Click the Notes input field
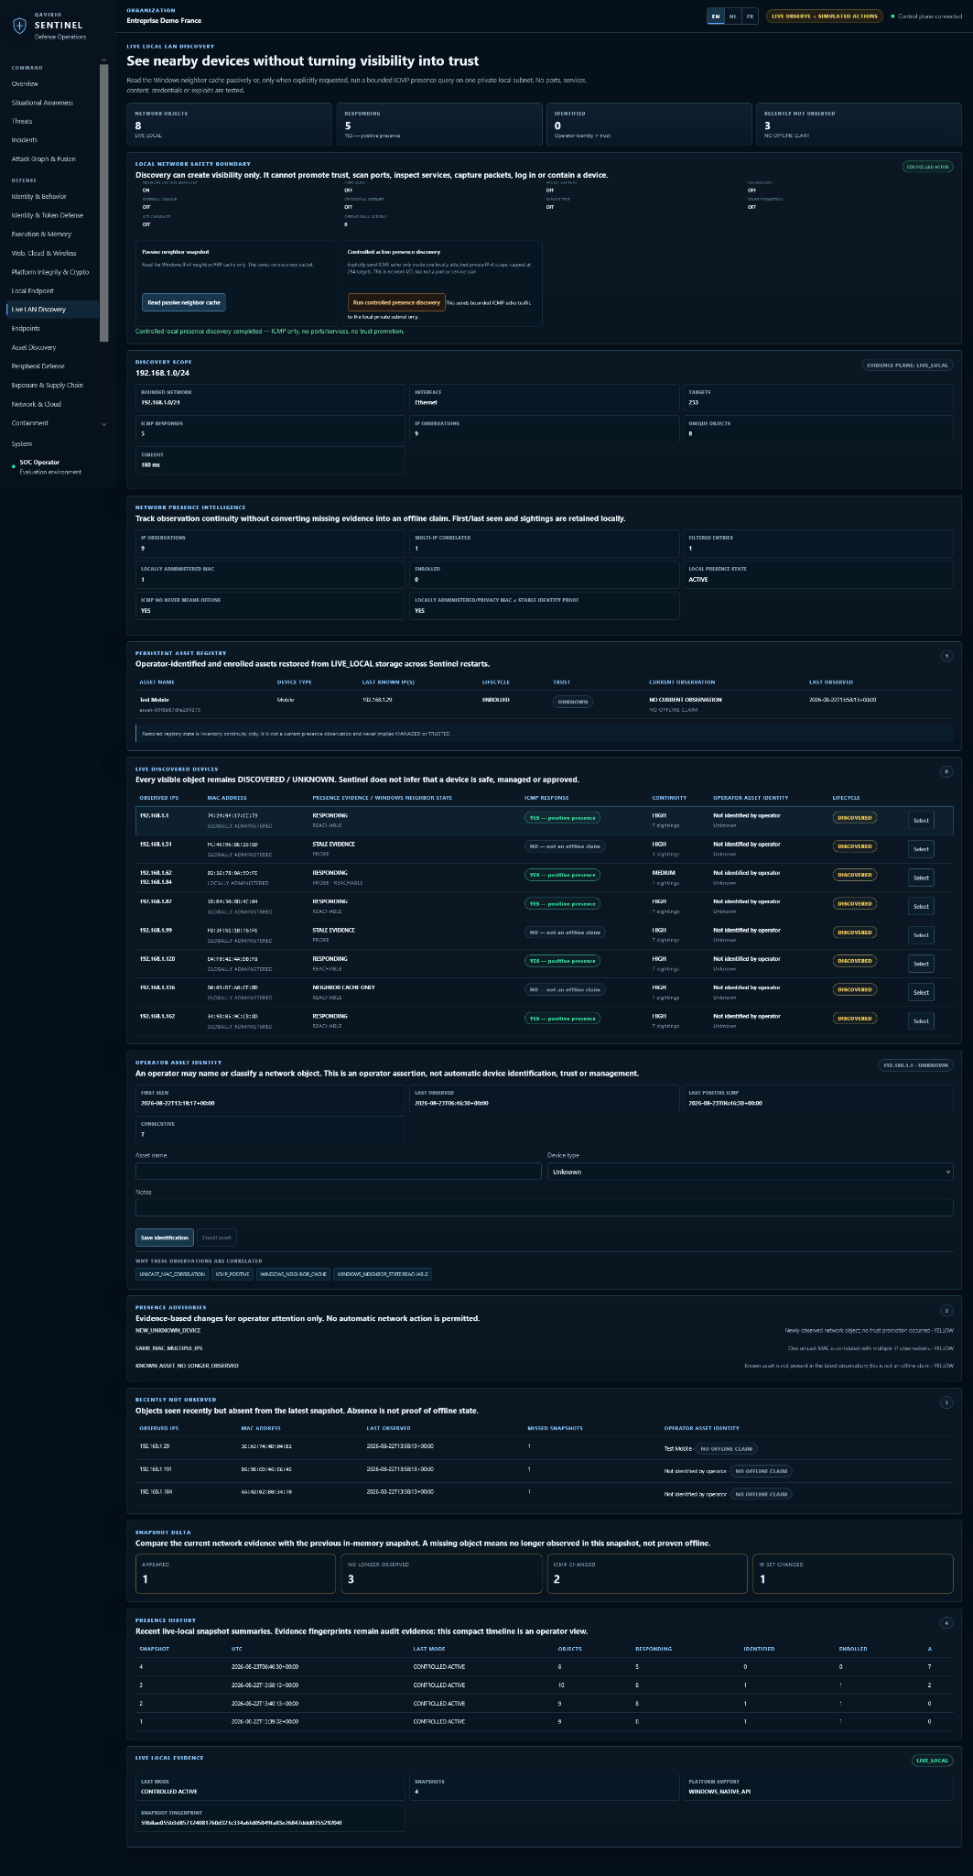Screen dimensions: 973x1876 [x=545, y=1207]
